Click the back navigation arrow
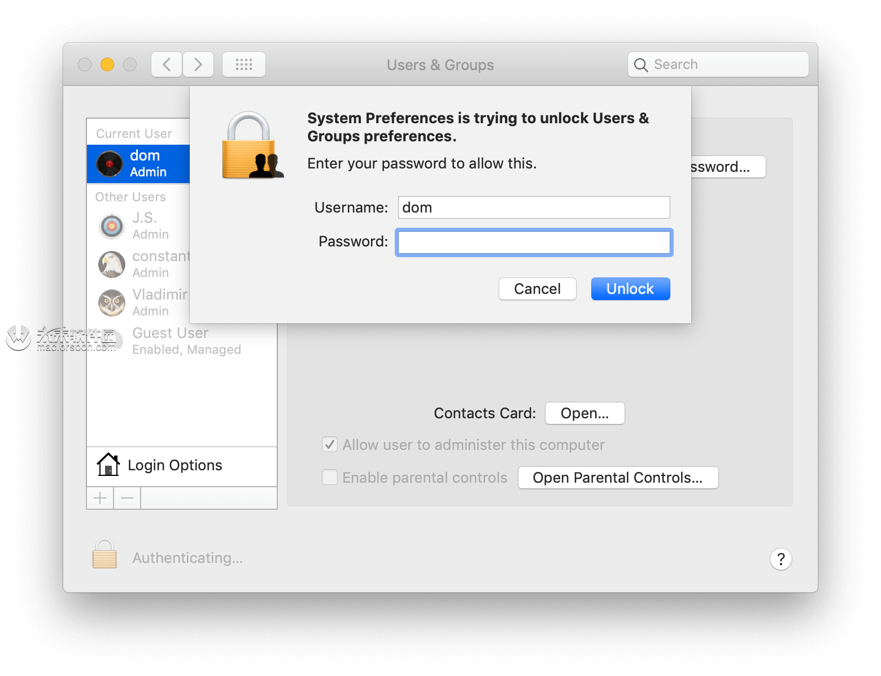The height and width of the screenshot is (676, 881). coord(167,64)
